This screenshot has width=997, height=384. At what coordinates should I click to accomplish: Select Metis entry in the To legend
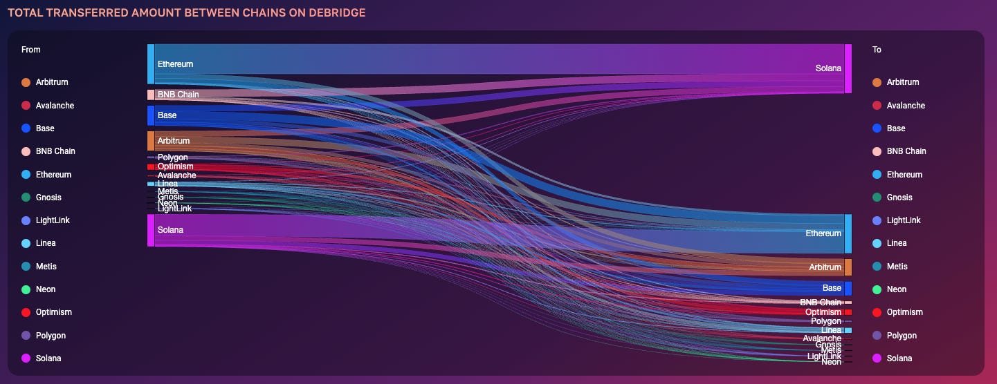(x=890, y=267)
